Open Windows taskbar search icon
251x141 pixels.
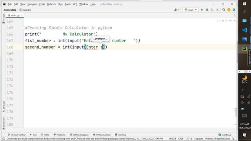(x=244, y=12)
